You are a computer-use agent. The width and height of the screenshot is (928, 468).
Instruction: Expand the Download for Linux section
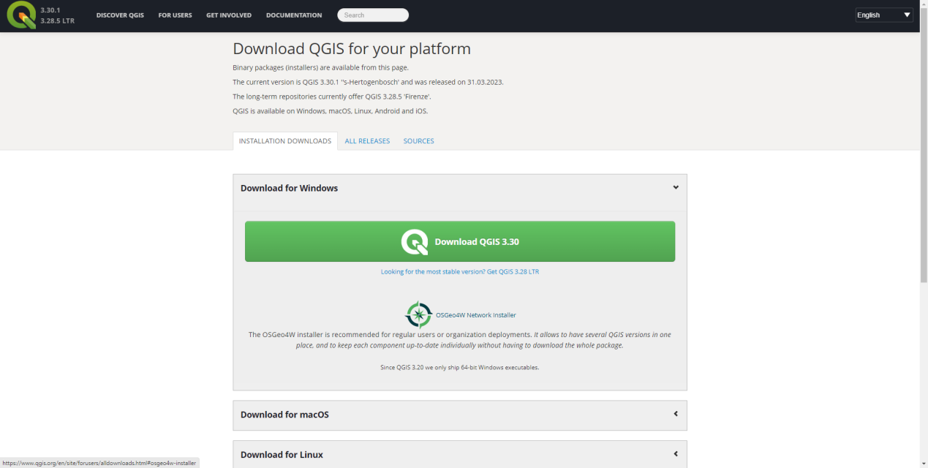[x=676, y=454]
